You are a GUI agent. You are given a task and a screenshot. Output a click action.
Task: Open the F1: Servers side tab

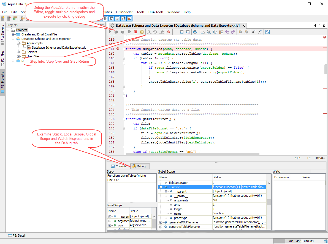coord(2,35)
